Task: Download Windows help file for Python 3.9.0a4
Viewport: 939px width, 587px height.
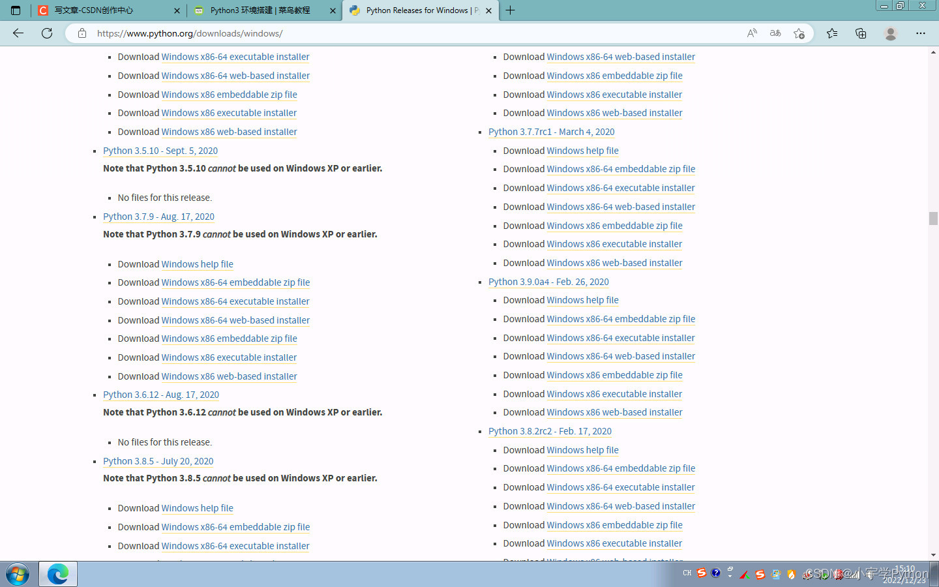Action: click(x=583, y=300)
